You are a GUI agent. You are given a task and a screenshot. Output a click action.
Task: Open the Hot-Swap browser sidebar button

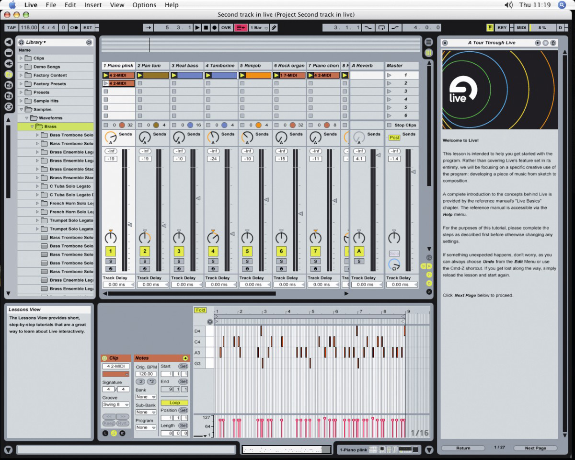click(x=9, y=106)
